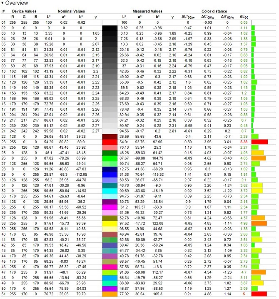Viewport: 279px width, 299px height.
Task: Click the olive swatch in row 37
Action: click(x=110, y=218)
